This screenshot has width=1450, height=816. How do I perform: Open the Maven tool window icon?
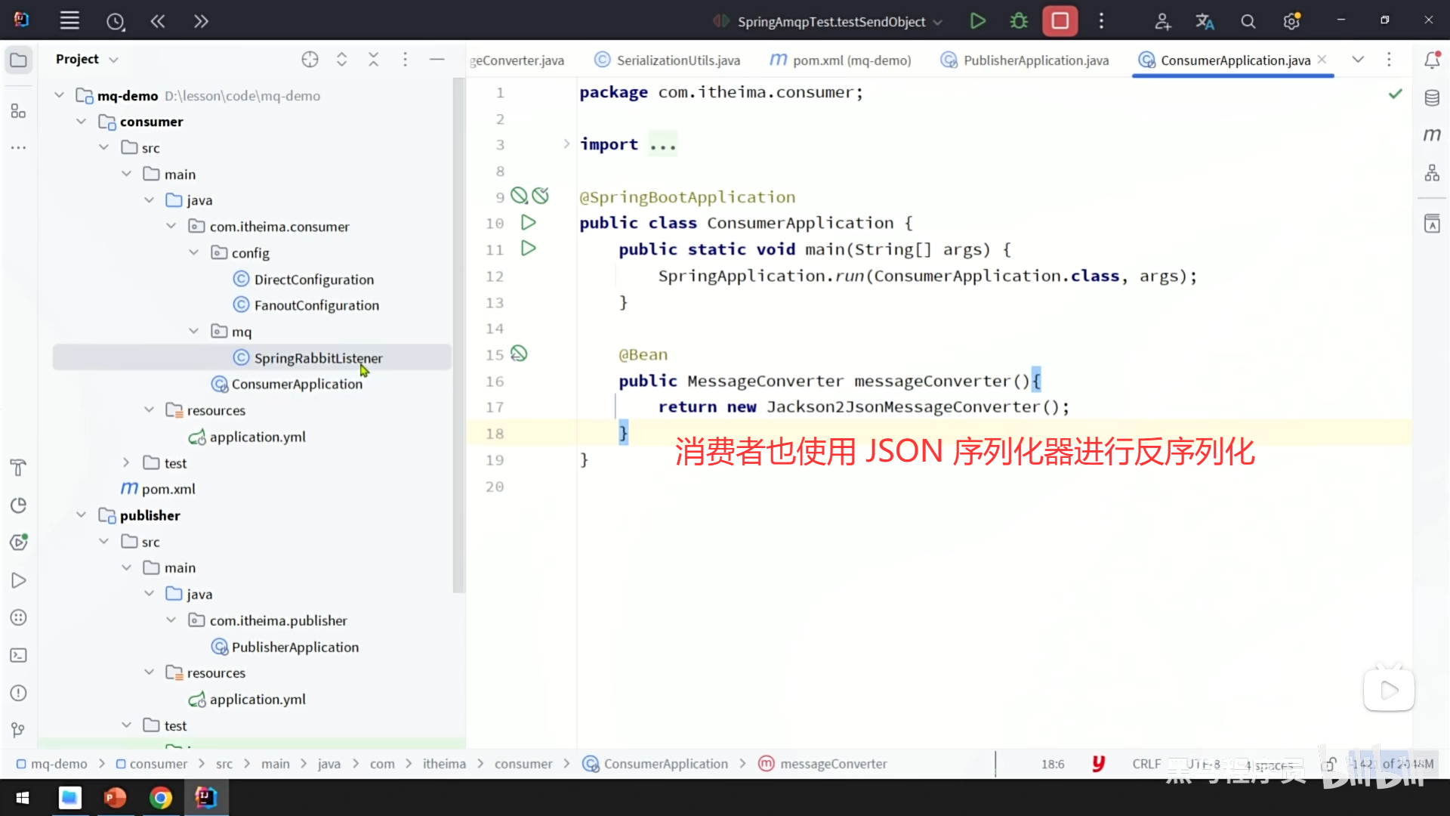[1432, 135]
